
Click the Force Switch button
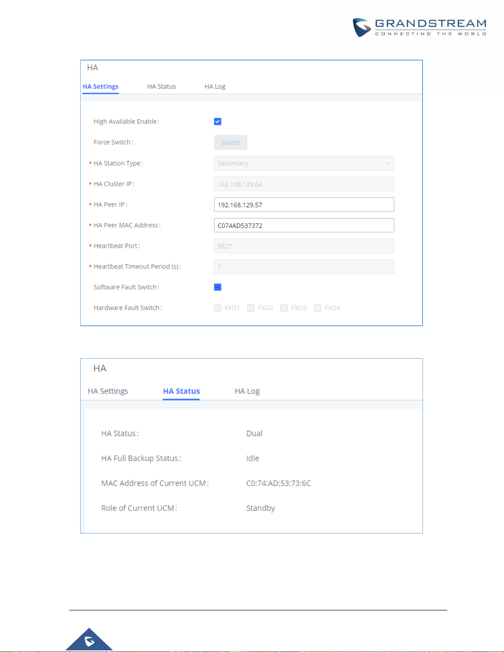coord(230,142)
